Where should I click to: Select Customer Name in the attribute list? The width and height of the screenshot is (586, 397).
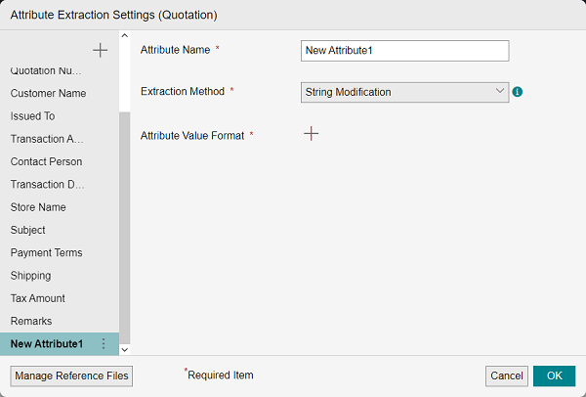tap(48, 93)
